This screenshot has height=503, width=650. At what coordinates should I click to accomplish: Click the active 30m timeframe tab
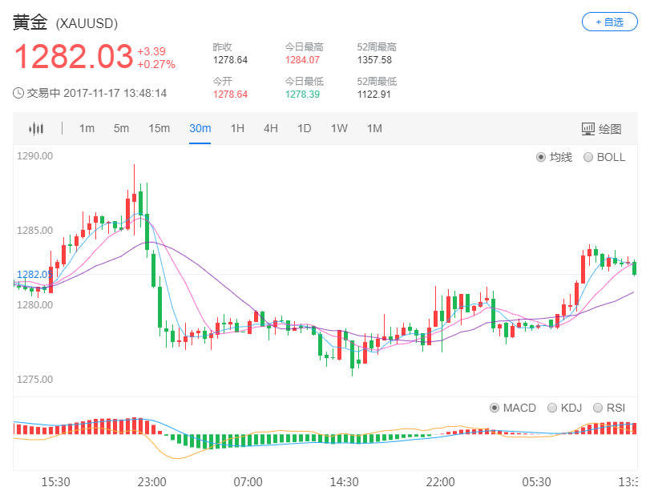click(x=200, y=128)
